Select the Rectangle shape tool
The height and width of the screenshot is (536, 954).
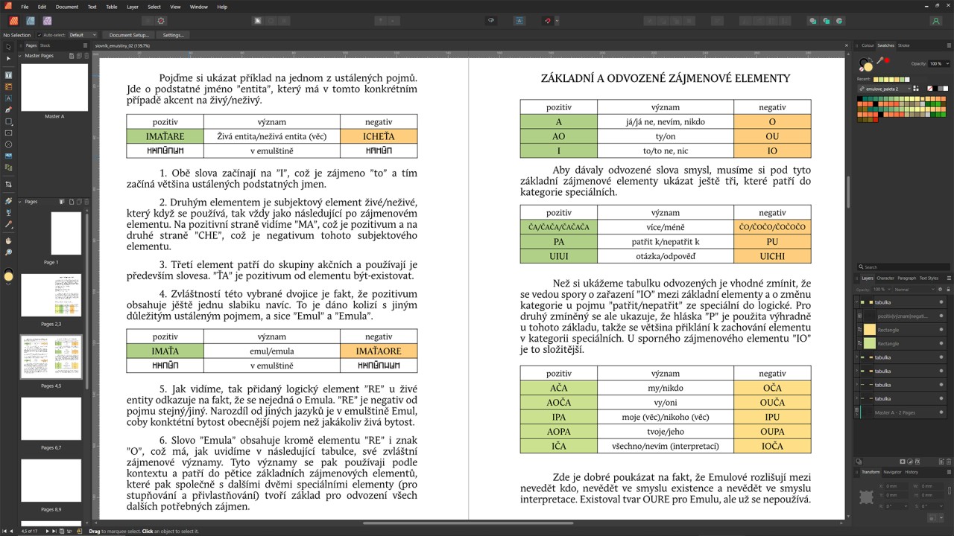coord(8,121)
